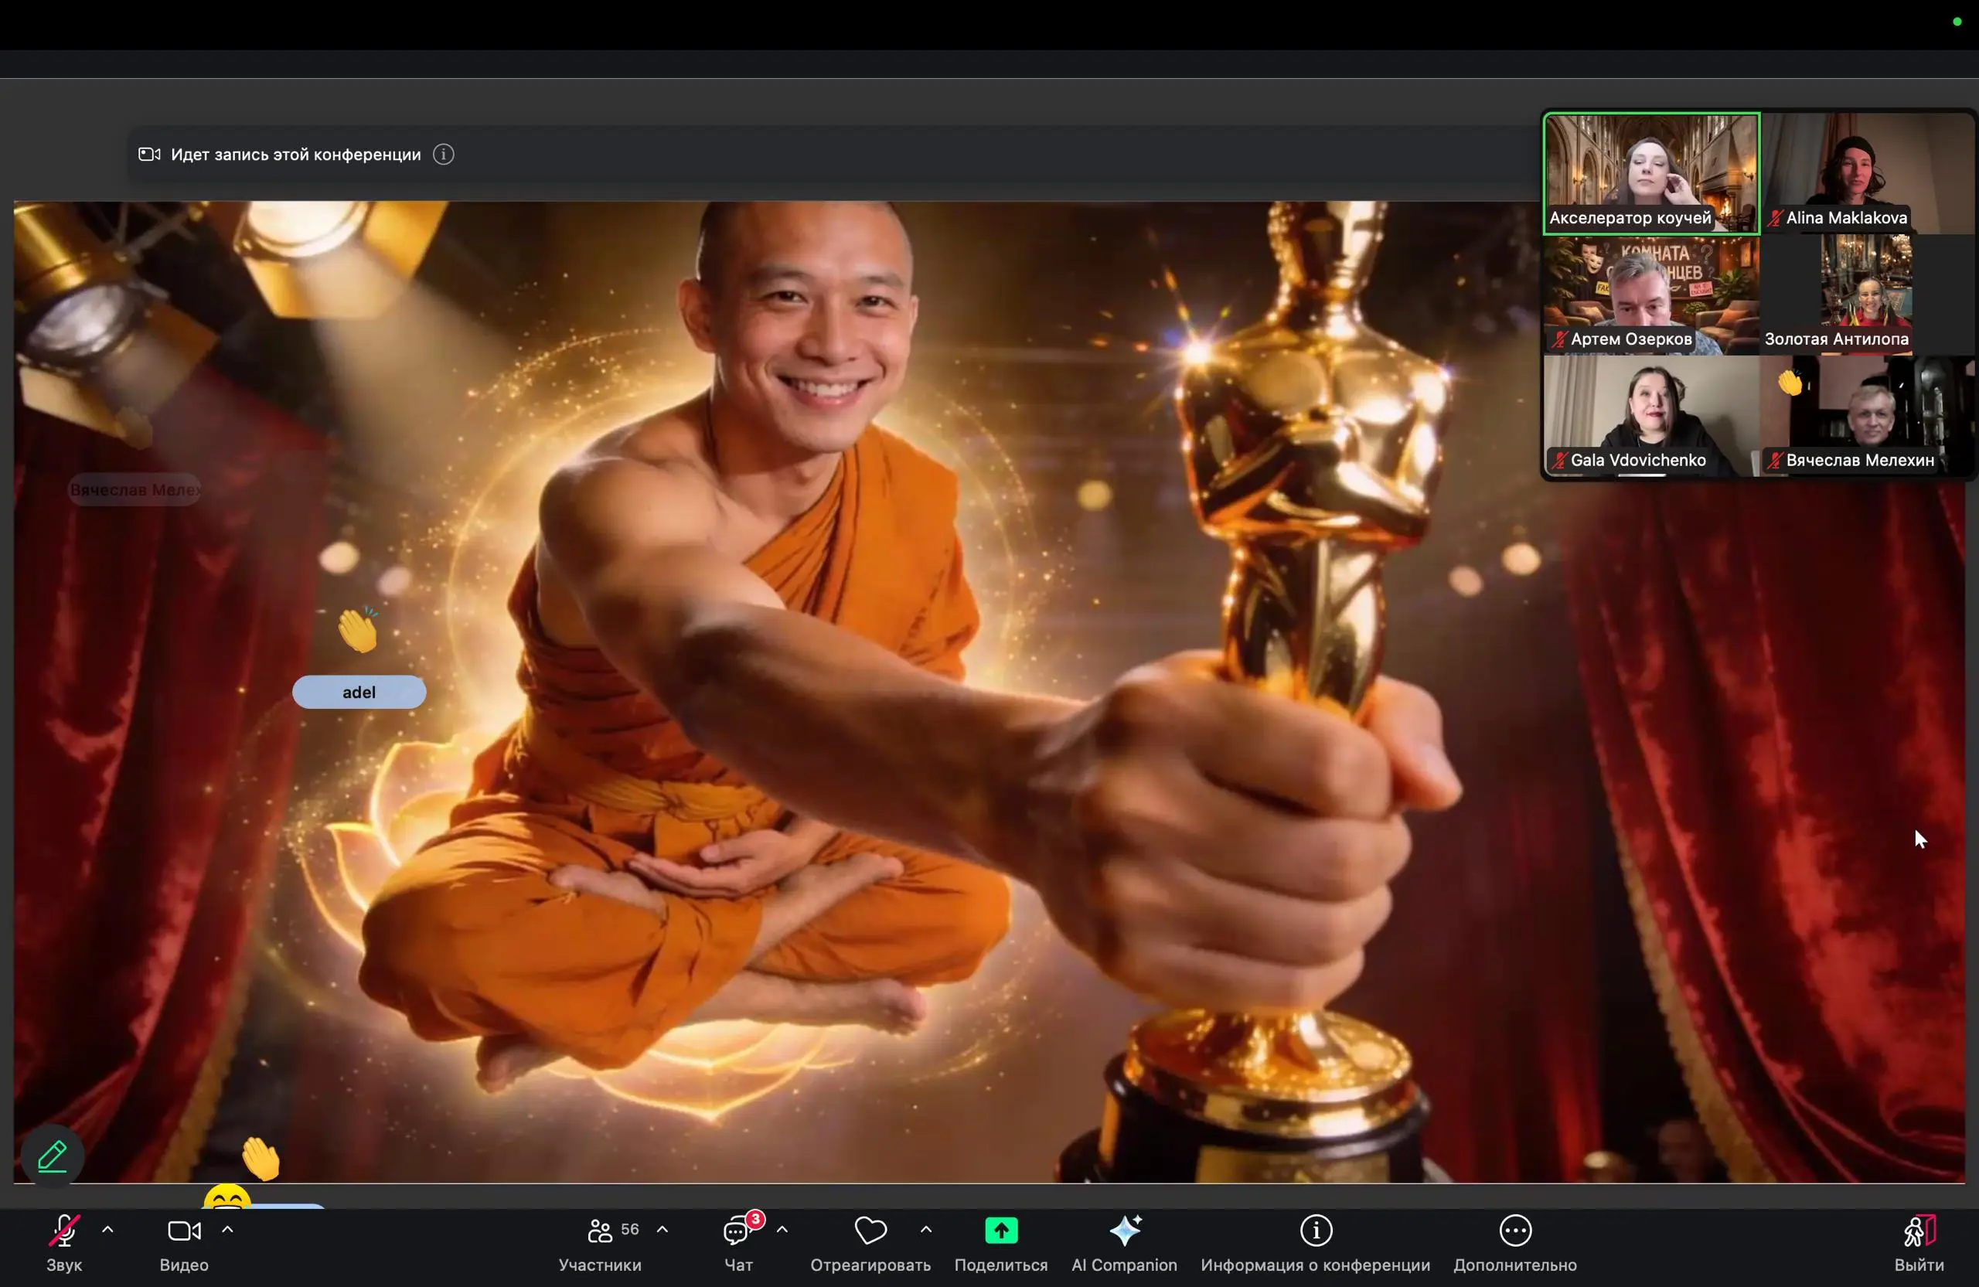Image resolution: width=1979 pixels, height=1287 pixels.
Task: Select the Артем Озерков video thumbnail
Action: click(1651, 295)
